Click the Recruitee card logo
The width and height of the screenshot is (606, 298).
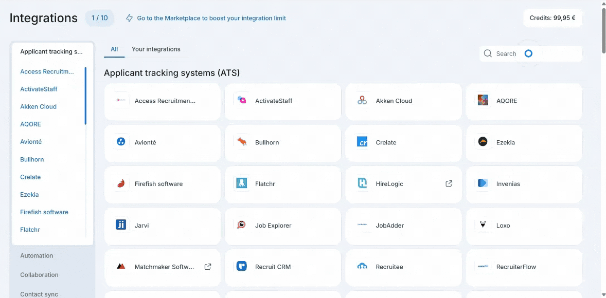click(x=362, y=267)
